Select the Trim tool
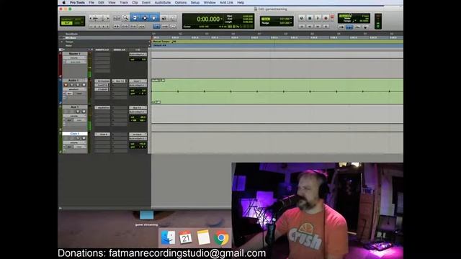The image size is (461, 259). pos(135,18)
